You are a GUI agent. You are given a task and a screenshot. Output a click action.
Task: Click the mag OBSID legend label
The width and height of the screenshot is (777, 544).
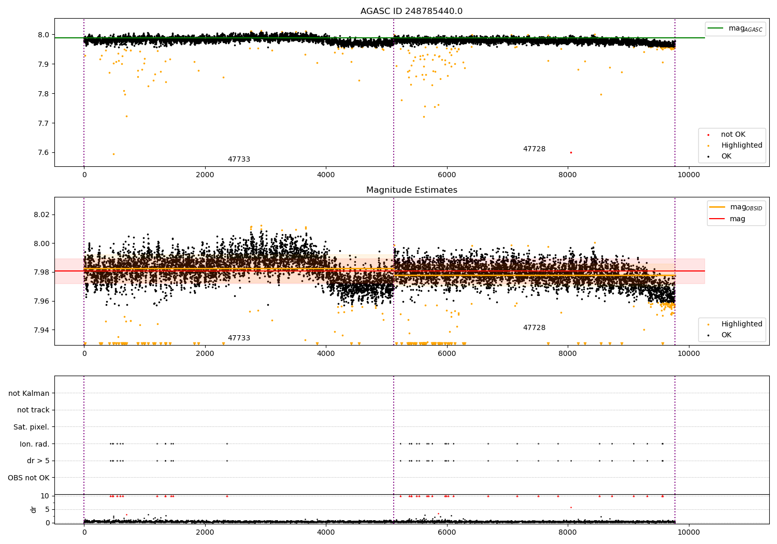746,207
